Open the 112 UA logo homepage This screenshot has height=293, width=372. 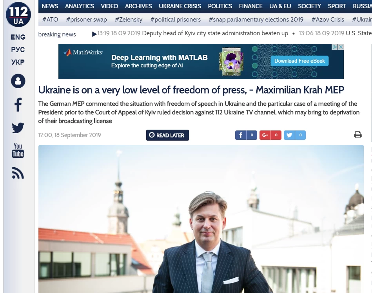click(x=18, y=14)
